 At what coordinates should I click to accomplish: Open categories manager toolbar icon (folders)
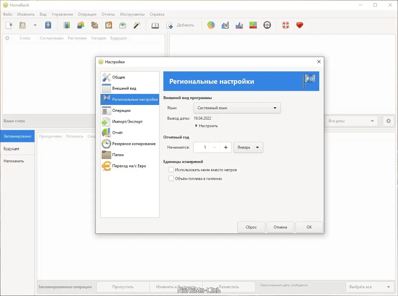(x=95, y=25)
